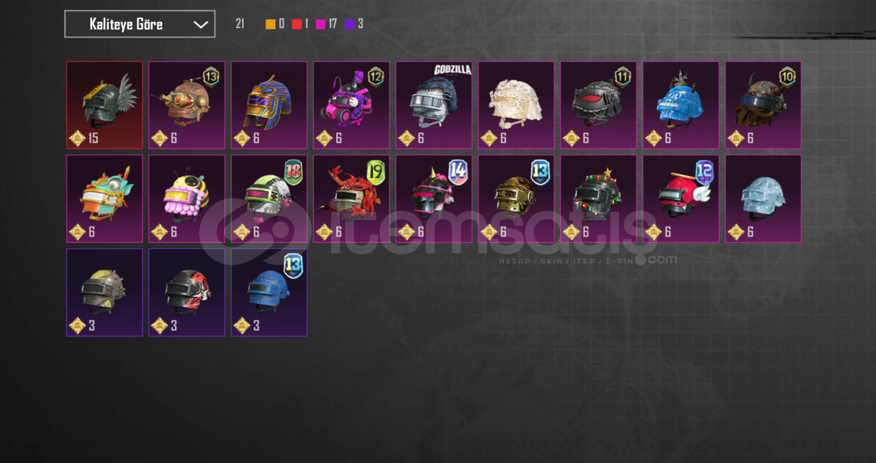
Task: Choose the black samurai helmet with red visor
Action: click(599, 105)
